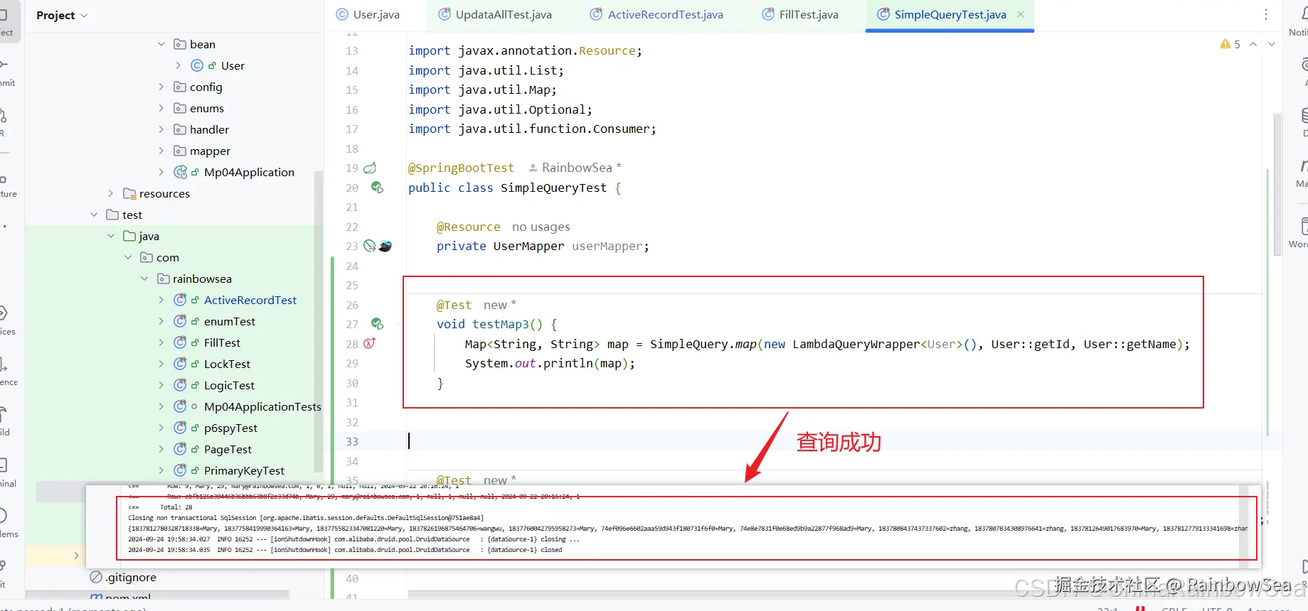Click the Spring bean gutter icon on line 19
The width and height of the screenshot is (1308, 611).
point(370,168)
